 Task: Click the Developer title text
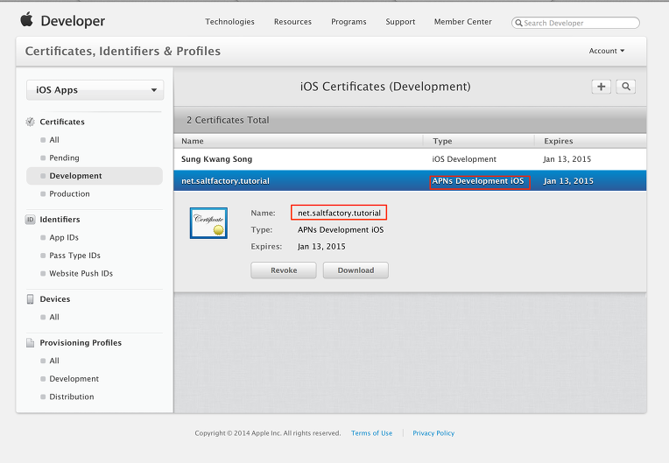(x=73, y=21)
